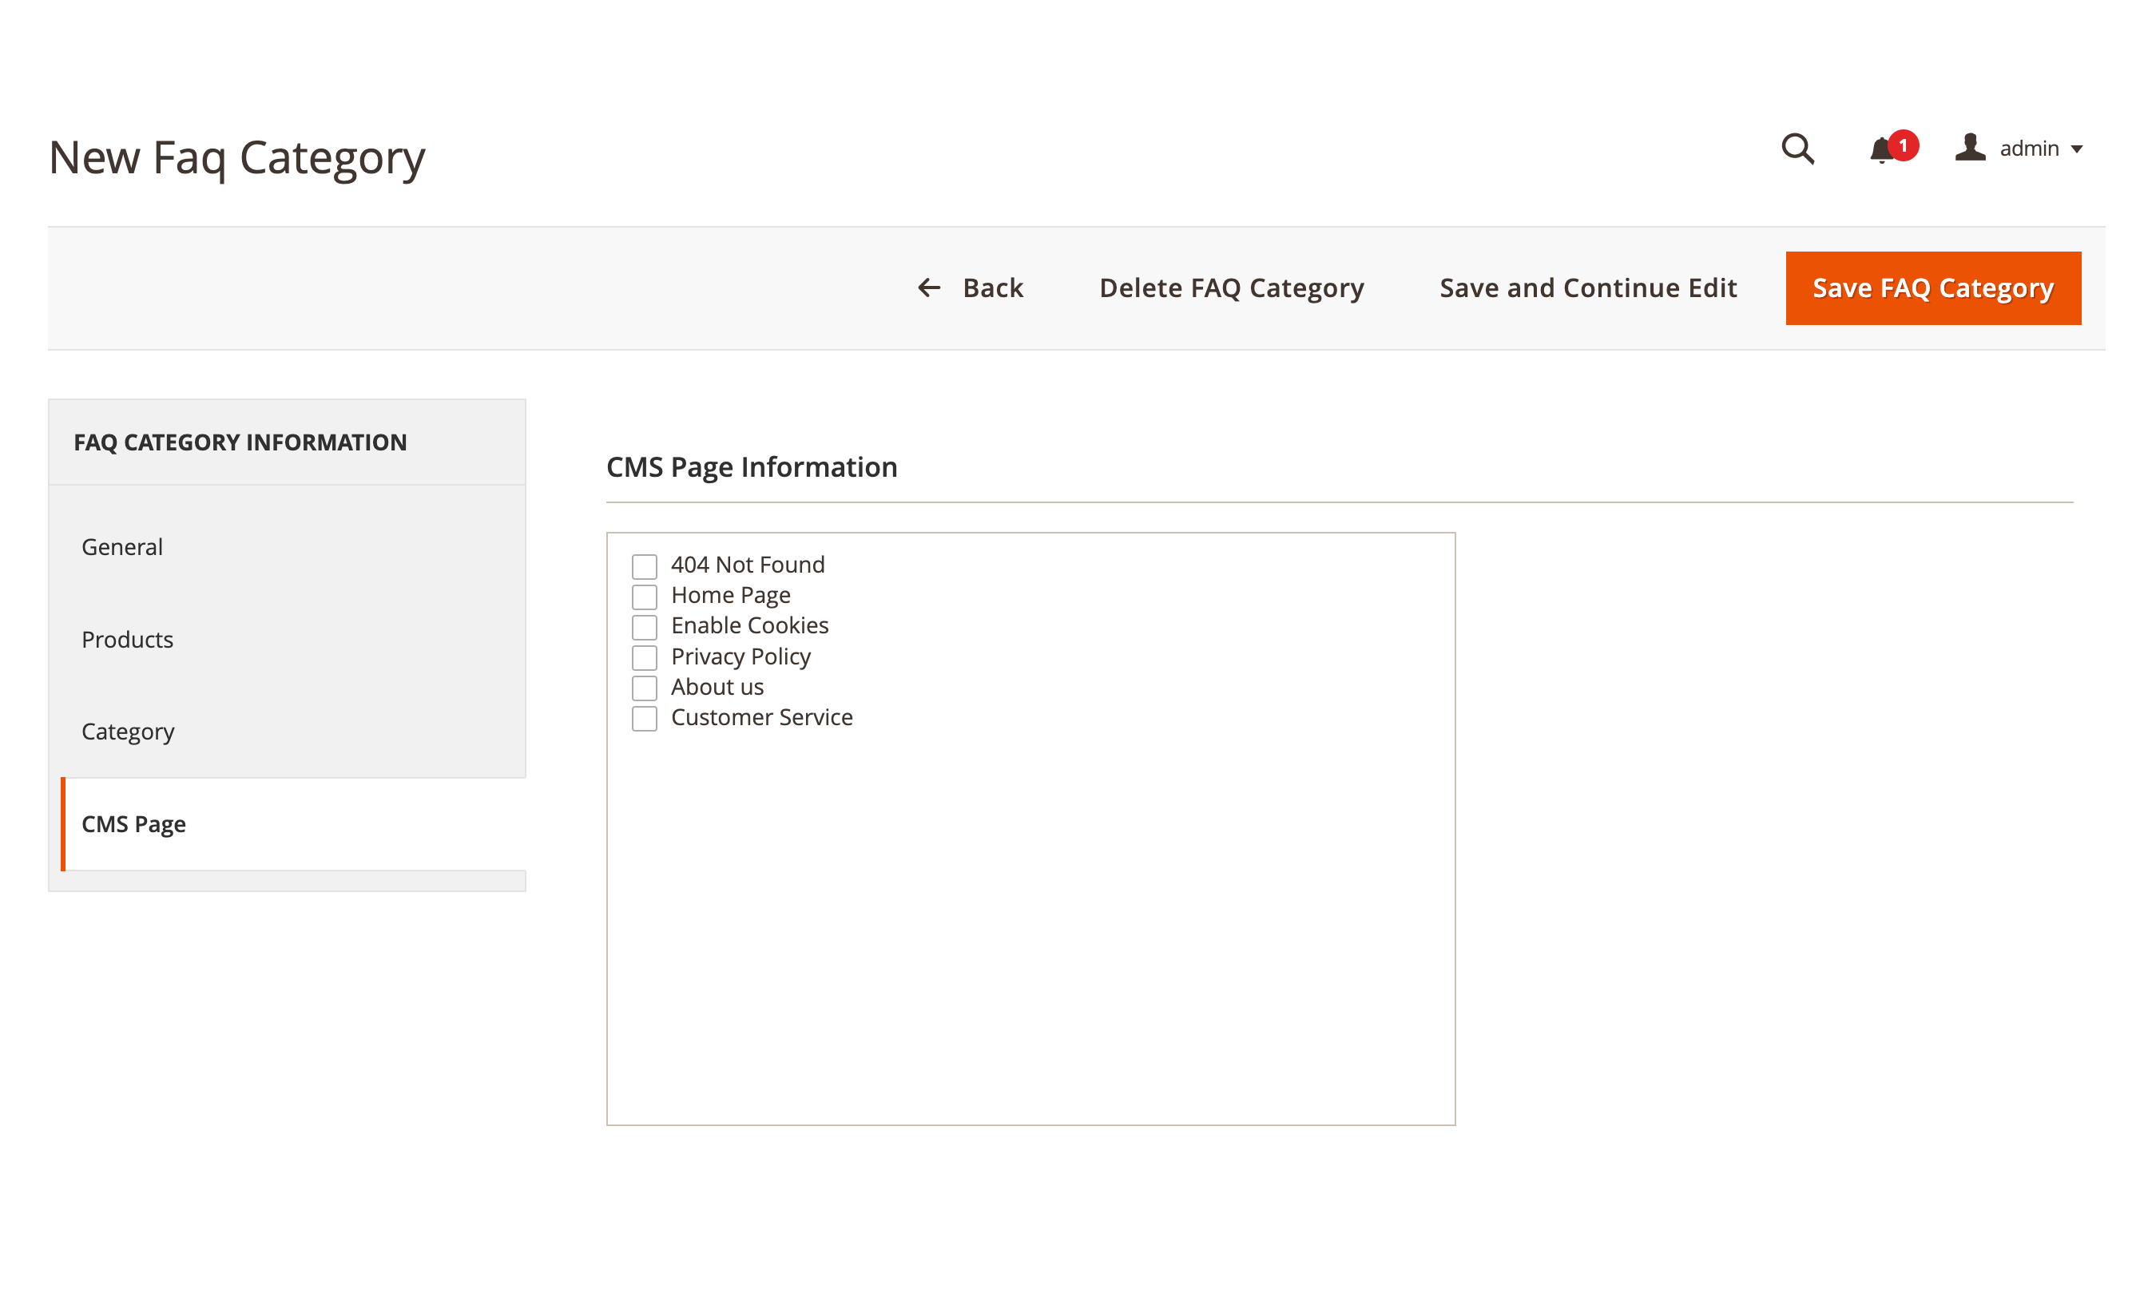Toggle the 404 Not Found checkbox
Image resolution: width=2152 pixels, height=1289 pixels.
(x=645, y=565)
